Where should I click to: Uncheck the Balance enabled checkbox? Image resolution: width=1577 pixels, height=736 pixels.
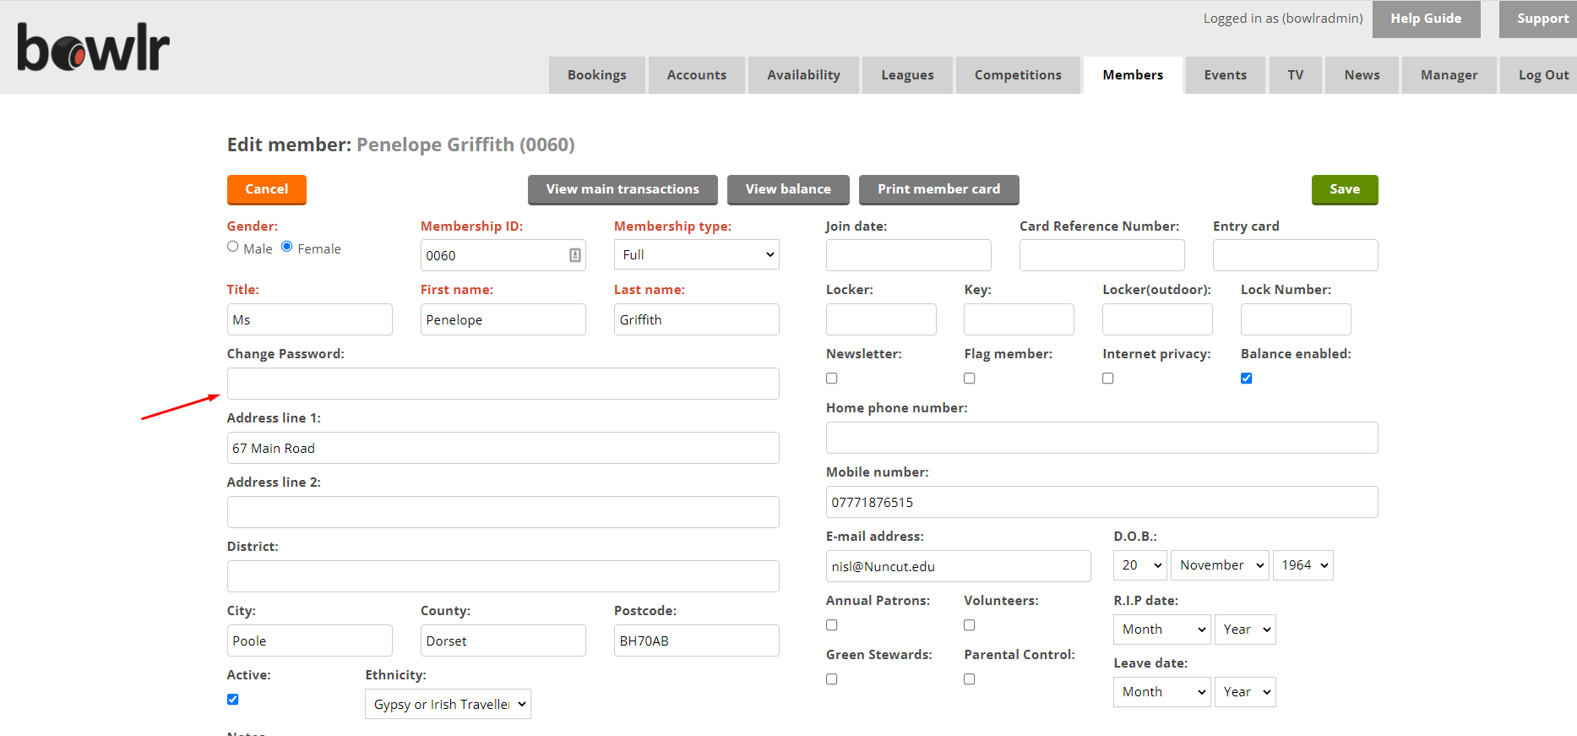(x=1246, y=379)
